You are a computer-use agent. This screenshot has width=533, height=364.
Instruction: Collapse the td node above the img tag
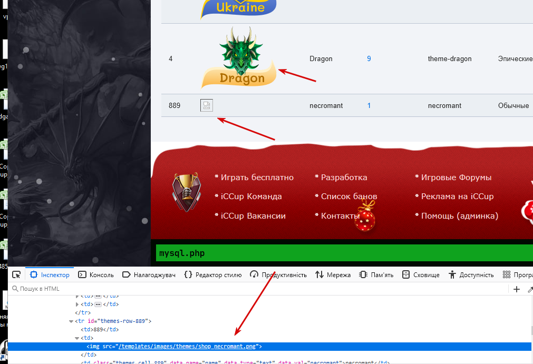[x=77, y=338]
